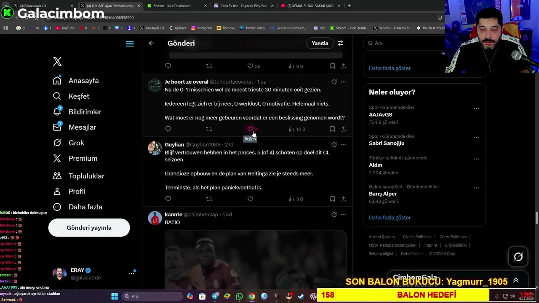This screenshot has width=539, height=303.
Task: Open Bildirimler notifications
Action: tap(77, 112)
